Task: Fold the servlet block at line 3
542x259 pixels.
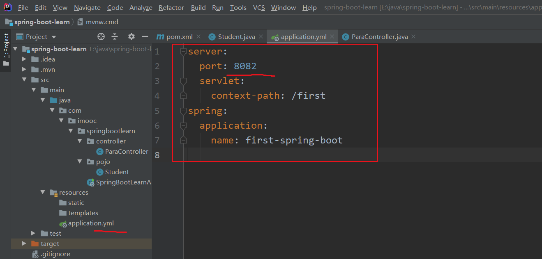Action: (x=183, y=81)
